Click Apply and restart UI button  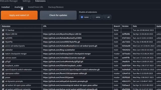coord(19,15)
